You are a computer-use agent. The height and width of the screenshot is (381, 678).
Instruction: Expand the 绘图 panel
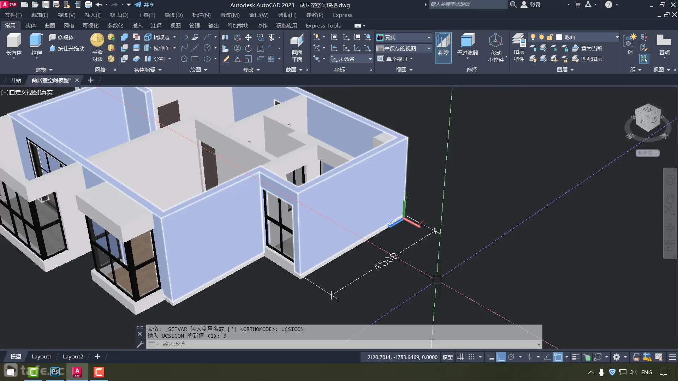[198, 70]
